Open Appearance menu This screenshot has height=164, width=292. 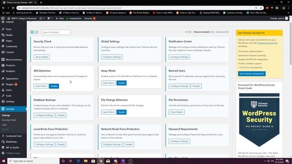click(12, 79)
